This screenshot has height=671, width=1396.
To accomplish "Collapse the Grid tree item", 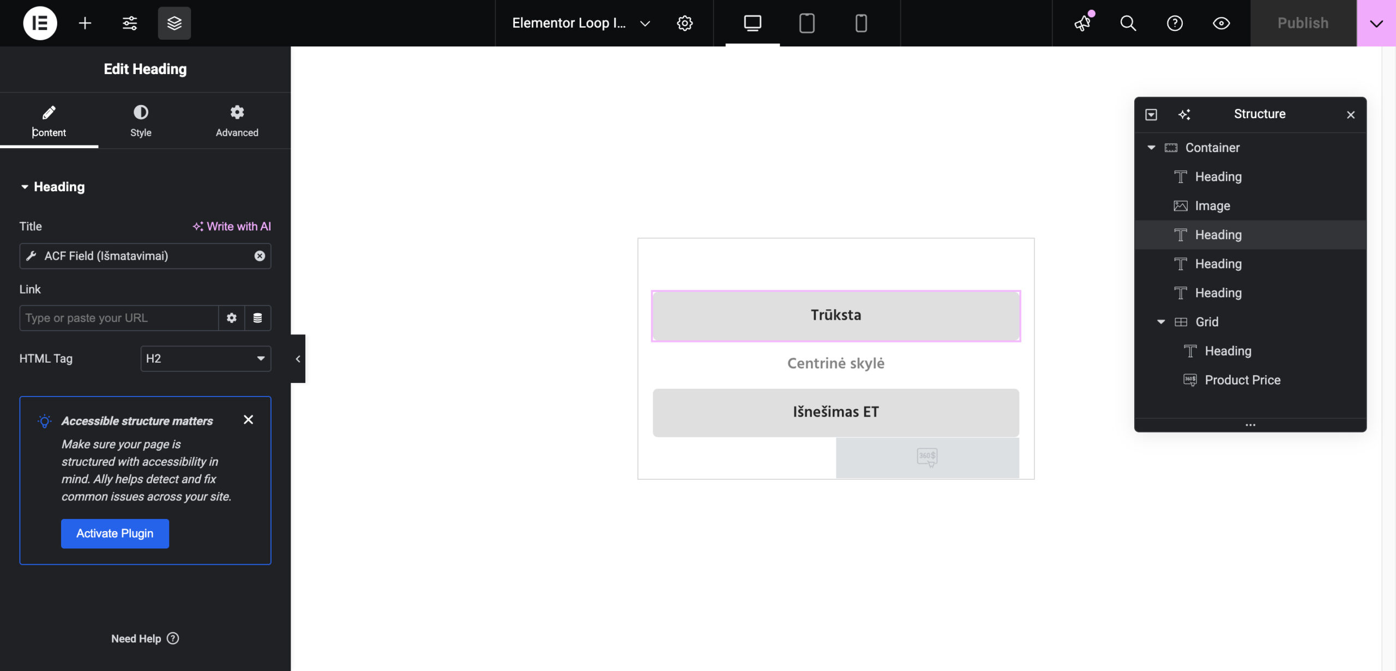I will point(1161,322).
